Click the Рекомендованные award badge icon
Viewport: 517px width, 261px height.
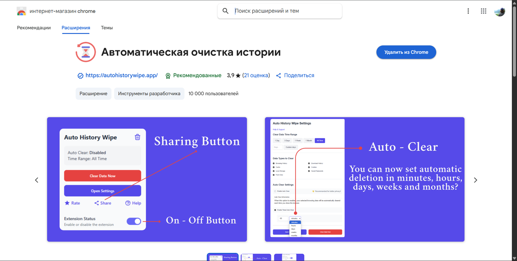tap(168, 76)
